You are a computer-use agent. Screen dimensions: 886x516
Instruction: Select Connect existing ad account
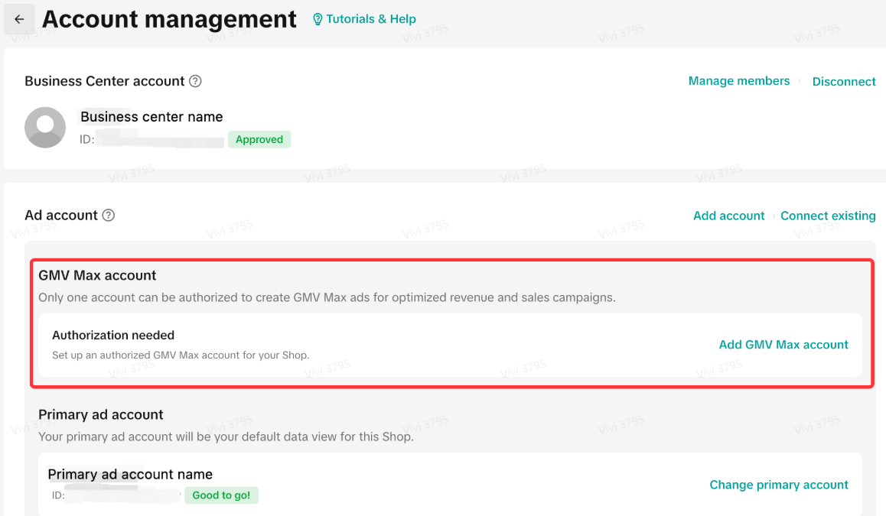click(828, 216)
